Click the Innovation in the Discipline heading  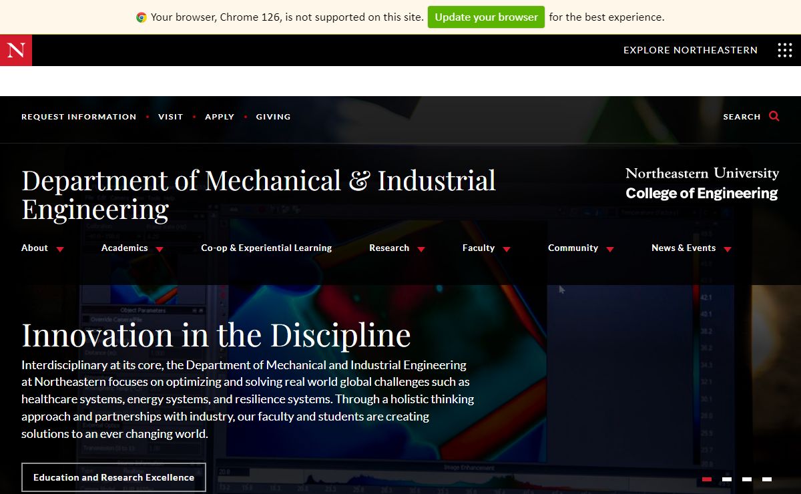tap(216, 335)
